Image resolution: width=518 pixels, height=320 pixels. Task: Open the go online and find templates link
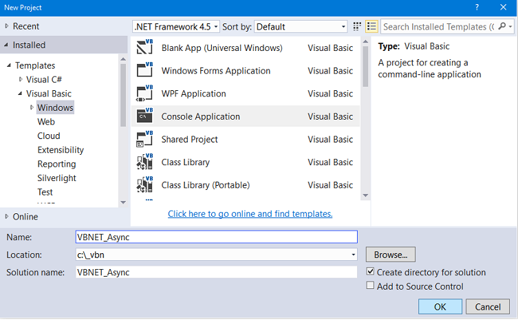pos(250,213)
